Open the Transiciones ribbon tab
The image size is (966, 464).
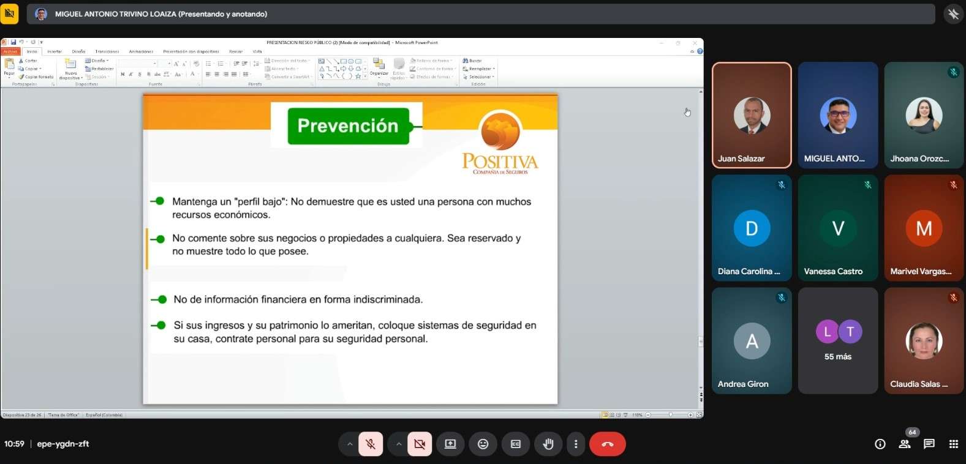107,51
